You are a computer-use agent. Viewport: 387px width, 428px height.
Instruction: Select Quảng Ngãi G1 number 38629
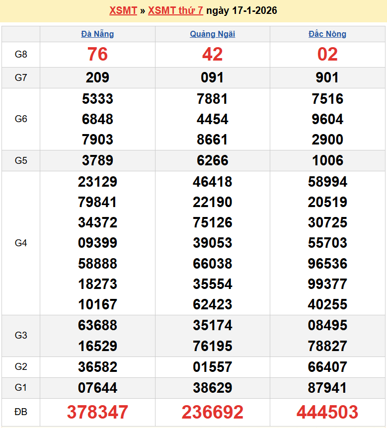tap(212, 388)
